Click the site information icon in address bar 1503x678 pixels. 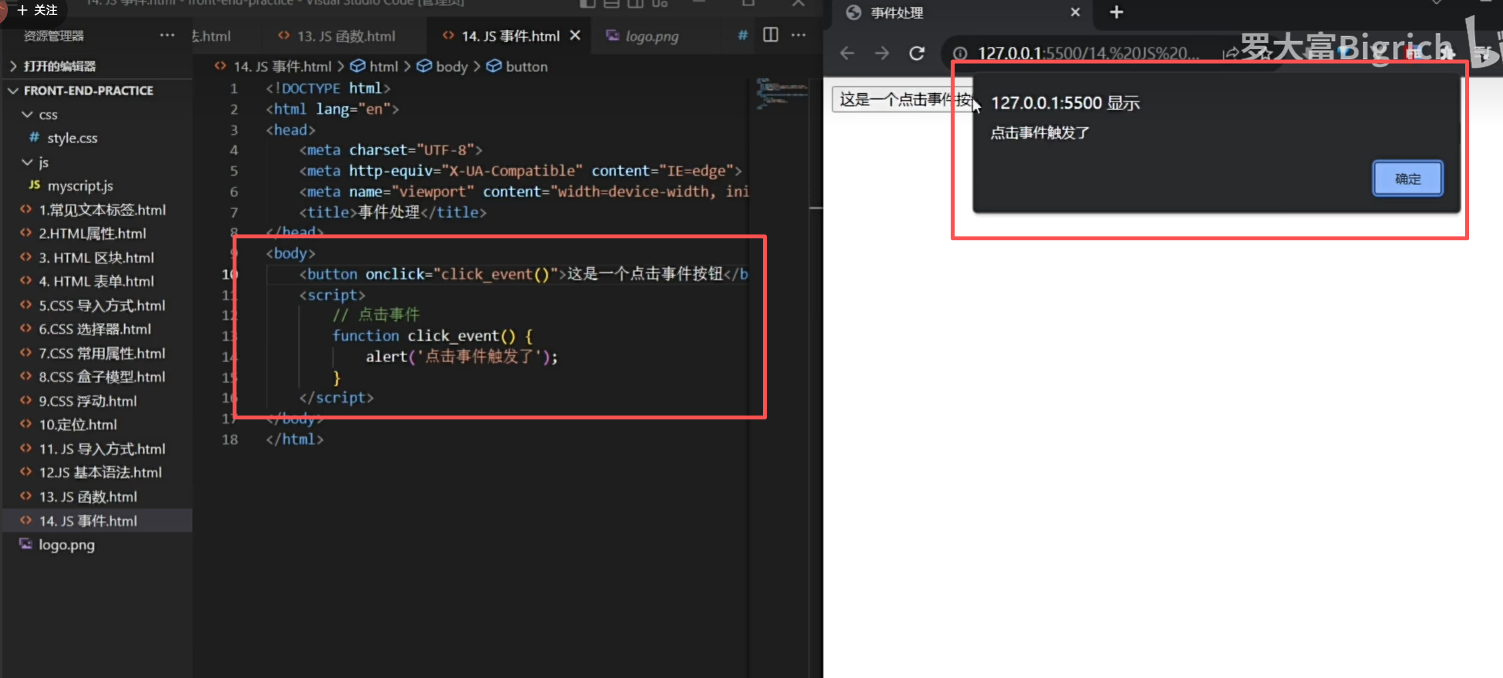tap(960, 53)
